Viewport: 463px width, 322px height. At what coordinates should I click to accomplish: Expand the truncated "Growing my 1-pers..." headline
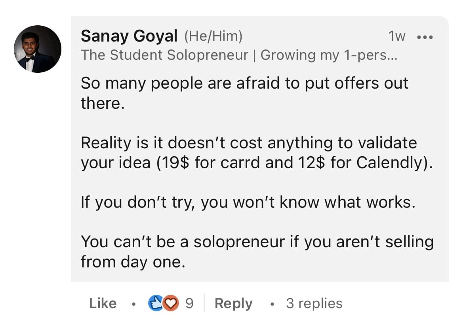pos(329,55)
